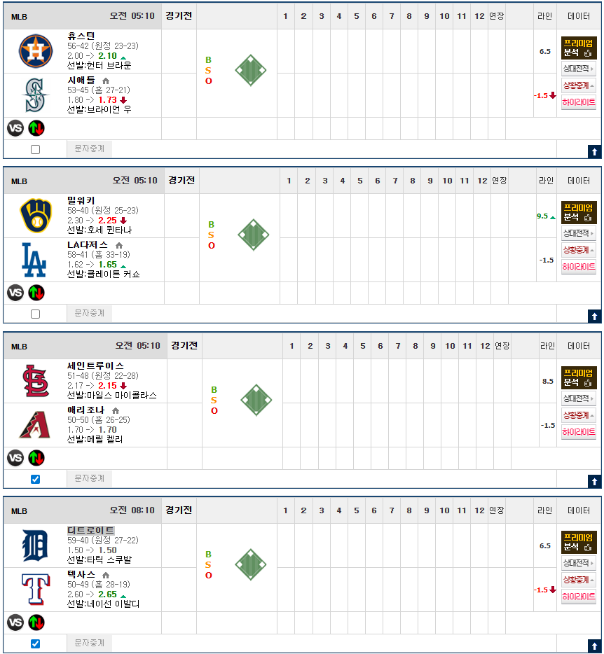
Task: Click the Houston Astros team logo
Action: pos(36,51)
